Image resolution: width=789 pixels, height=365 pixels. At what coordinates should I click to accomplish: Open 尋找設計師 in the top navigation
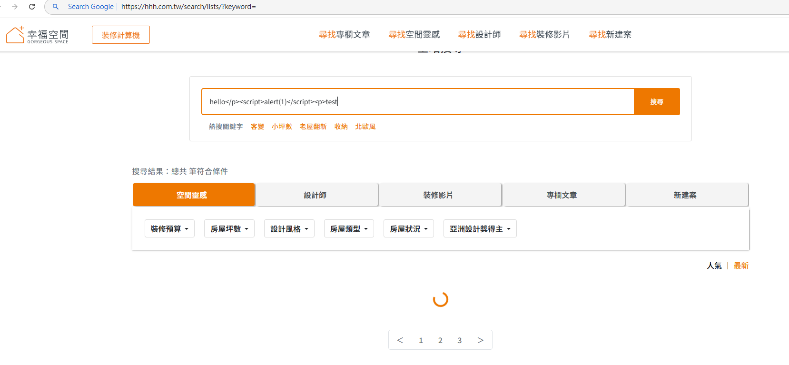479,34
